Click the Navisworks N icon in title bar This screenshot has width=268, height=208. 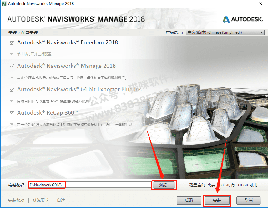pyautogui.click(x=4, y=4)
